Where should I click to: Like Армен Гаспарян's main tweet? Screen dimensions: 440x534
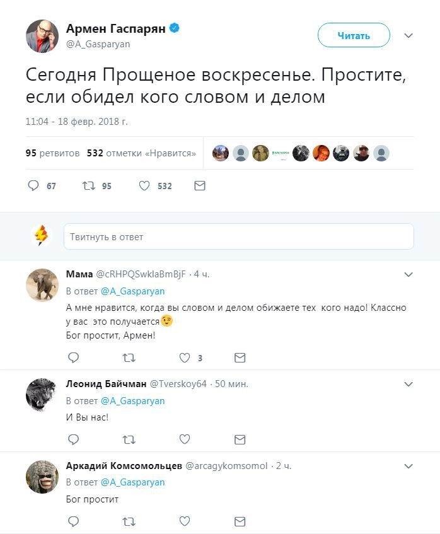click(x=144, y=186)
